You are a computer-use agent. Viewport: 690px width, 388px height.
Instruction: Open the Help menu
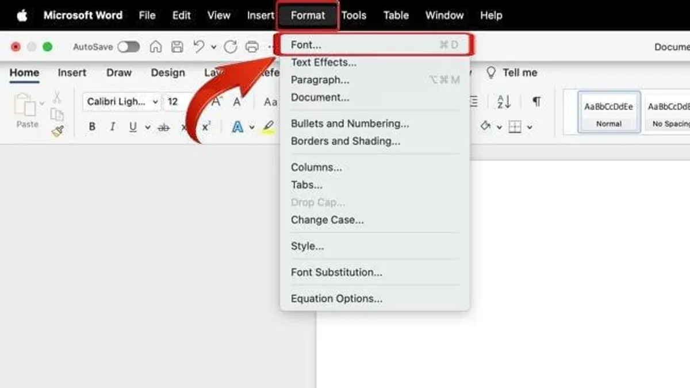tap(491, 16)
